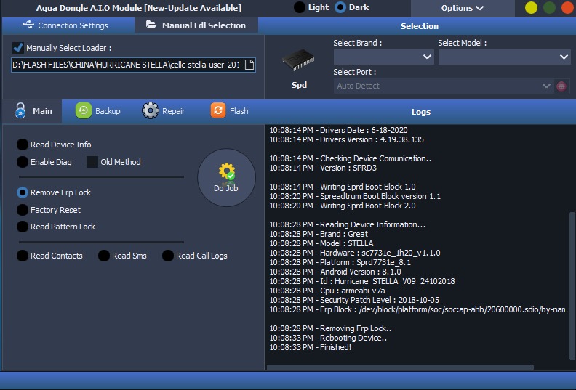Viewport: 576px width, 390px height.
Task: Open the Select Model dropdown
Action: click(505, 57)
